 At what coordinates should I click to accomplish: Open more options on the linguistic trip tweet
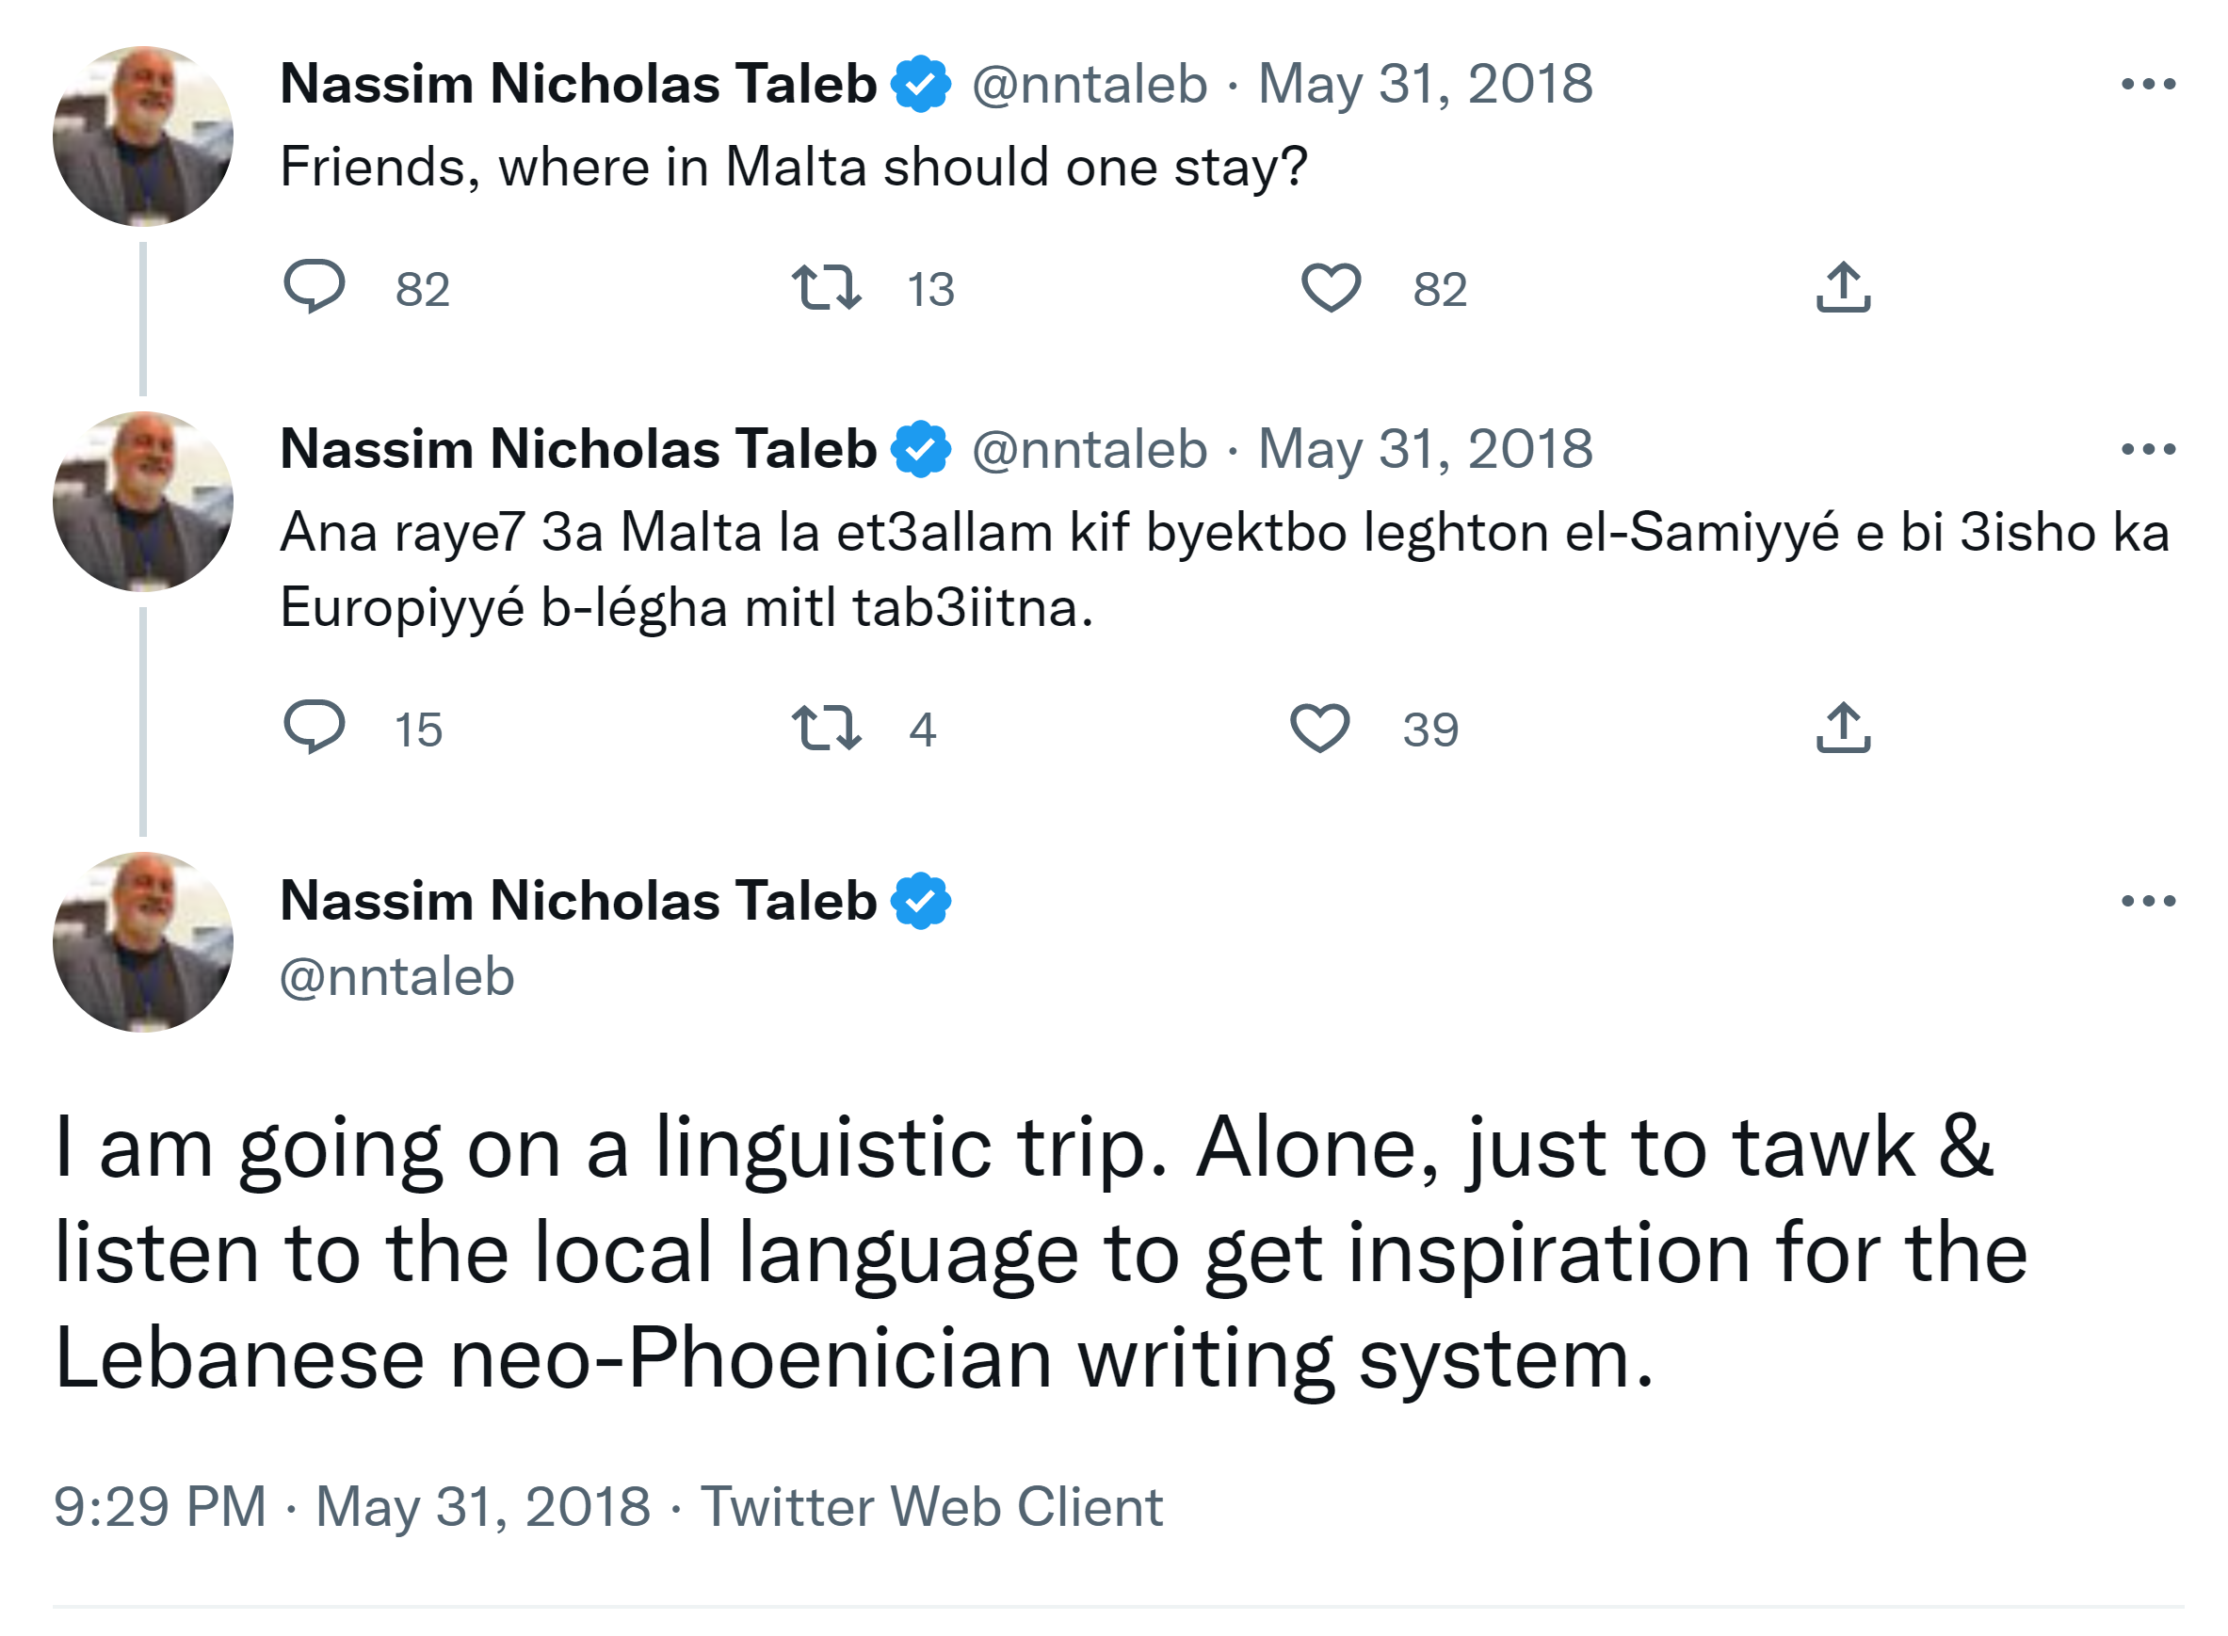(2147, 900)
